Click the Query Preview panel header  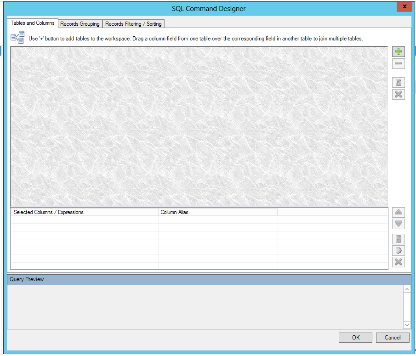tap(209, 279)
